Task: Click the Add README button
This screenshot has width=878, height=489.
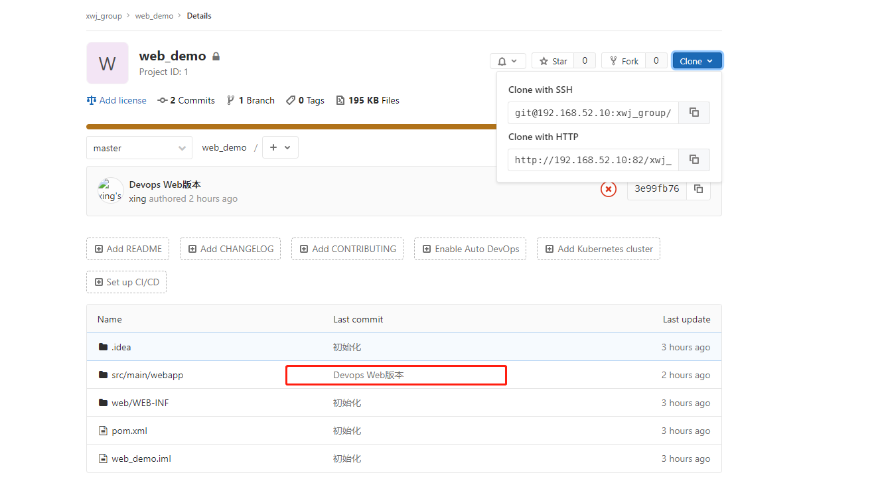Action: 128,249
